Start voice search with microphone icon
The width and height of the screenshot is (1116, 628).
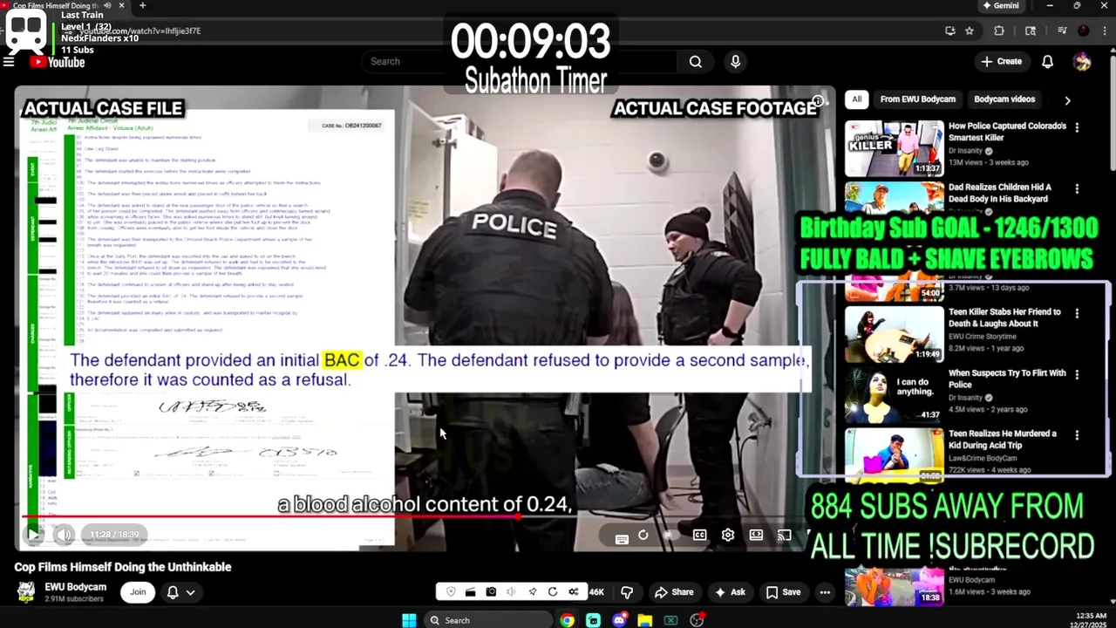pyautogui.click(x=735, y=62)
